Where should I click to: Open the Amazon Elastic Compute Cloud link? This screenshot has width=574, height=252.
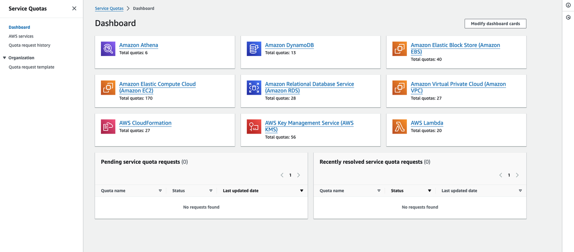click(157, 87)
